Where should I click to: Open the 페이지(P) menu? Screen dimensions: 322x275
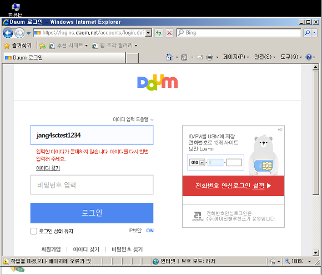[x=236, y=57]
